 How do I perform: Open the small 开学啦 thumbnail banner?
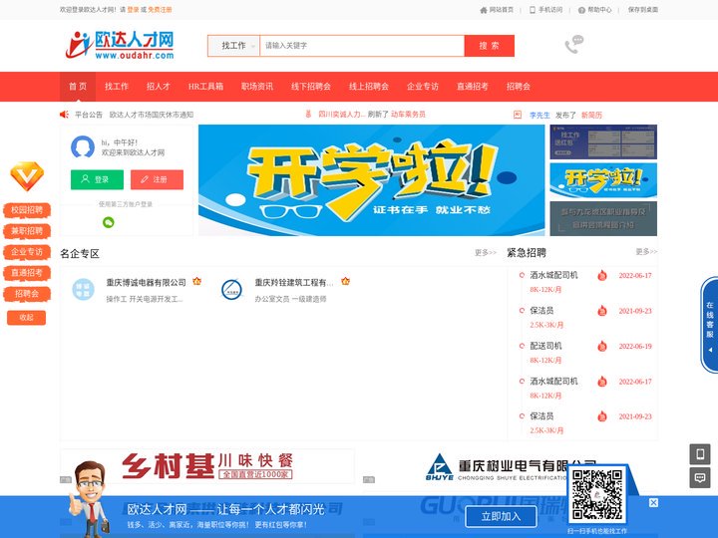(x=603, y=180)
